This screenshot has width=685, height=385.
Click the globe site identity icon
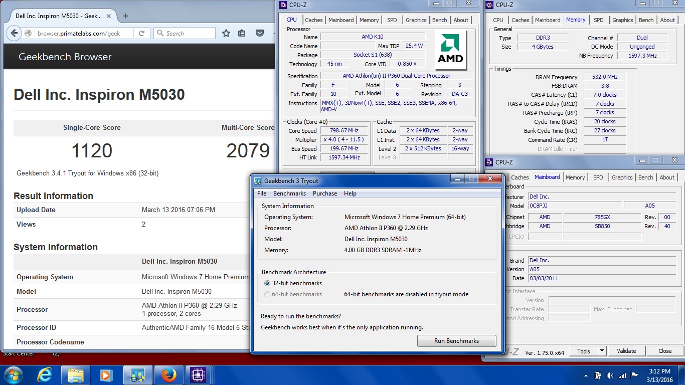click(29, 34)
